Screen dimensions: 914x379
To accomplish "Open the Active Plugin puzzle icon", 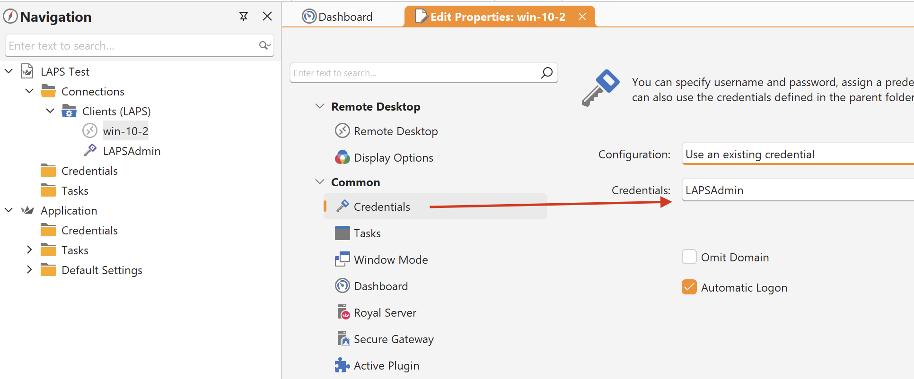I will 343,365.
